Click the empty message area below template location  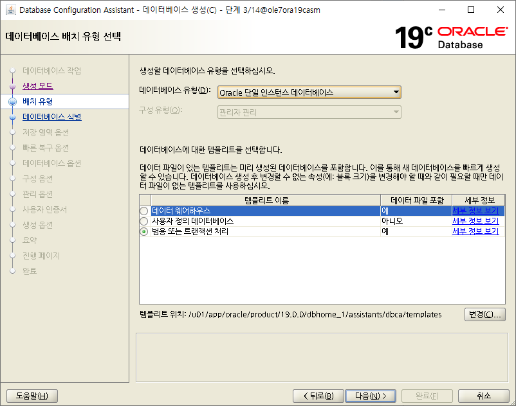[x=322, y=357]
